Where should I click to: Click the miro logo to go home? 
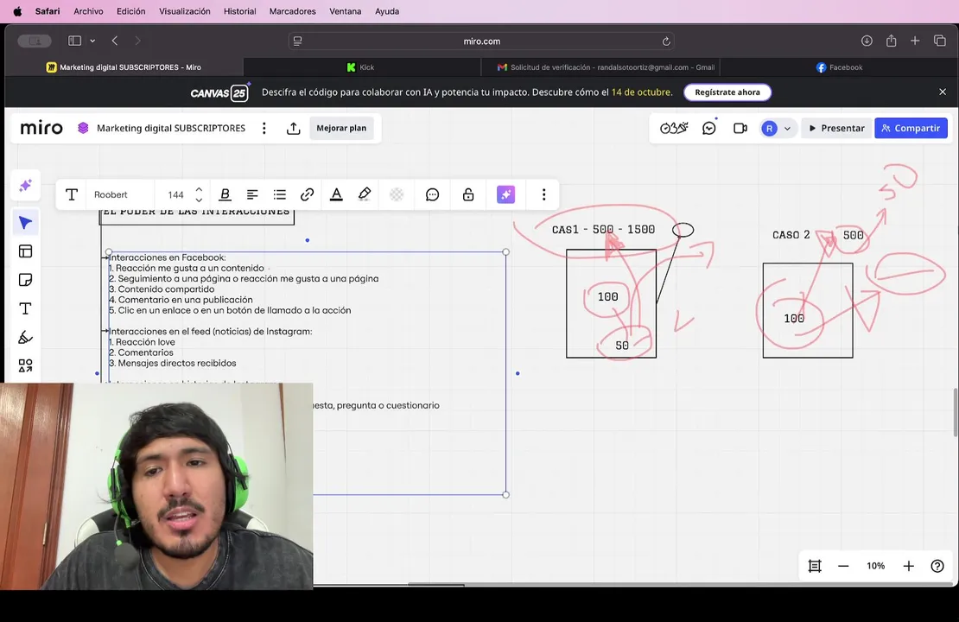[41, 128]
